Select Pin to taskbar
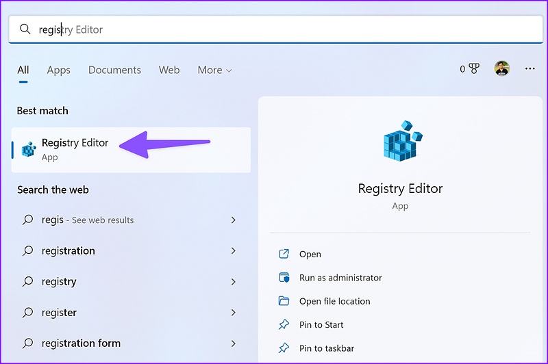The height and width of the screenshot is (364, 548). point(327,348)
